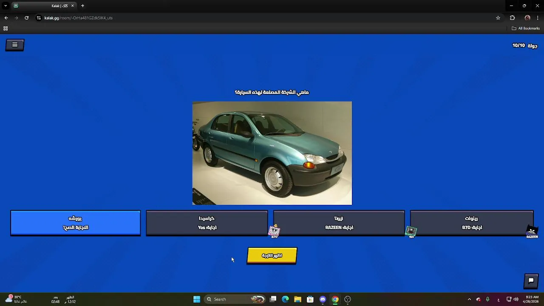The image size is (544, 306).
Task: Open the apps grid in bookmarks bar
Action: [6, 28]
